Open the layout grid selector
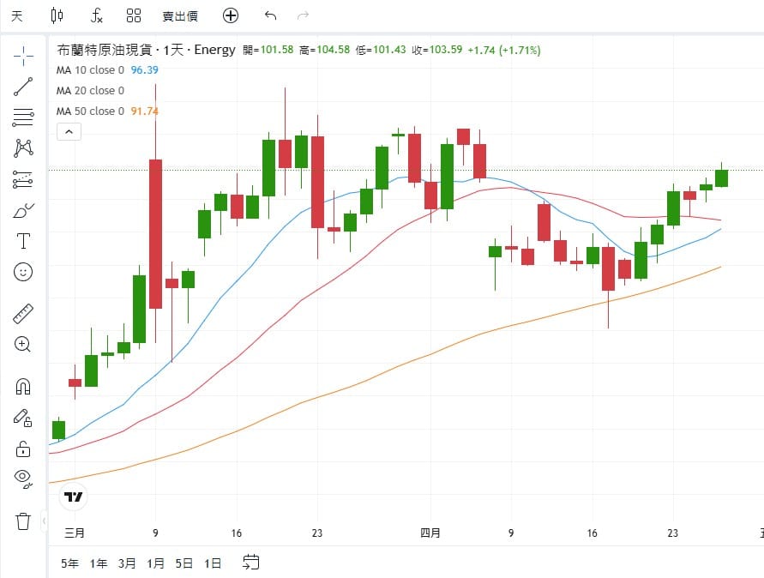764x578 pixels. click(x=133, y=15)
